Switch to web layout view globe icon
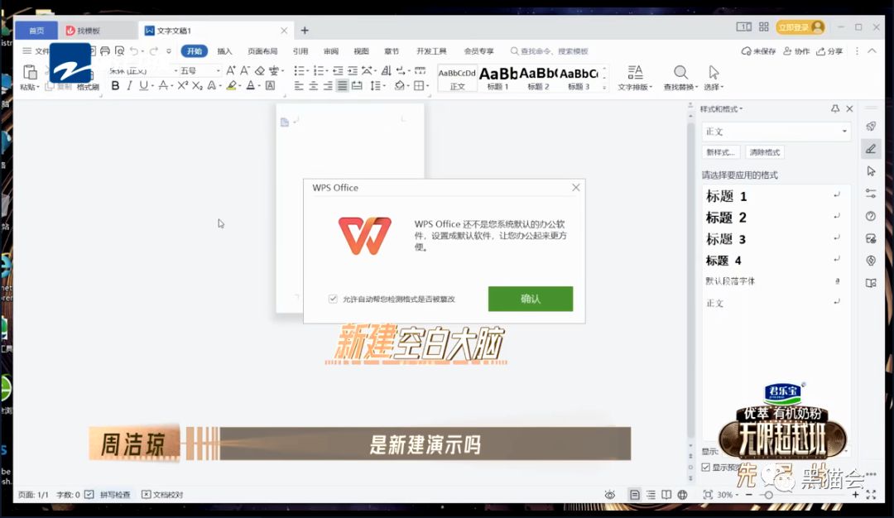Viewport: 894px width, 518px height. (682, 495)
